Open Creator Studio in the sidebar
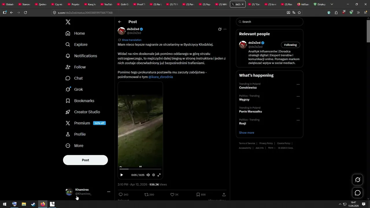Screen dimensions: 370x208 (83, 112)
